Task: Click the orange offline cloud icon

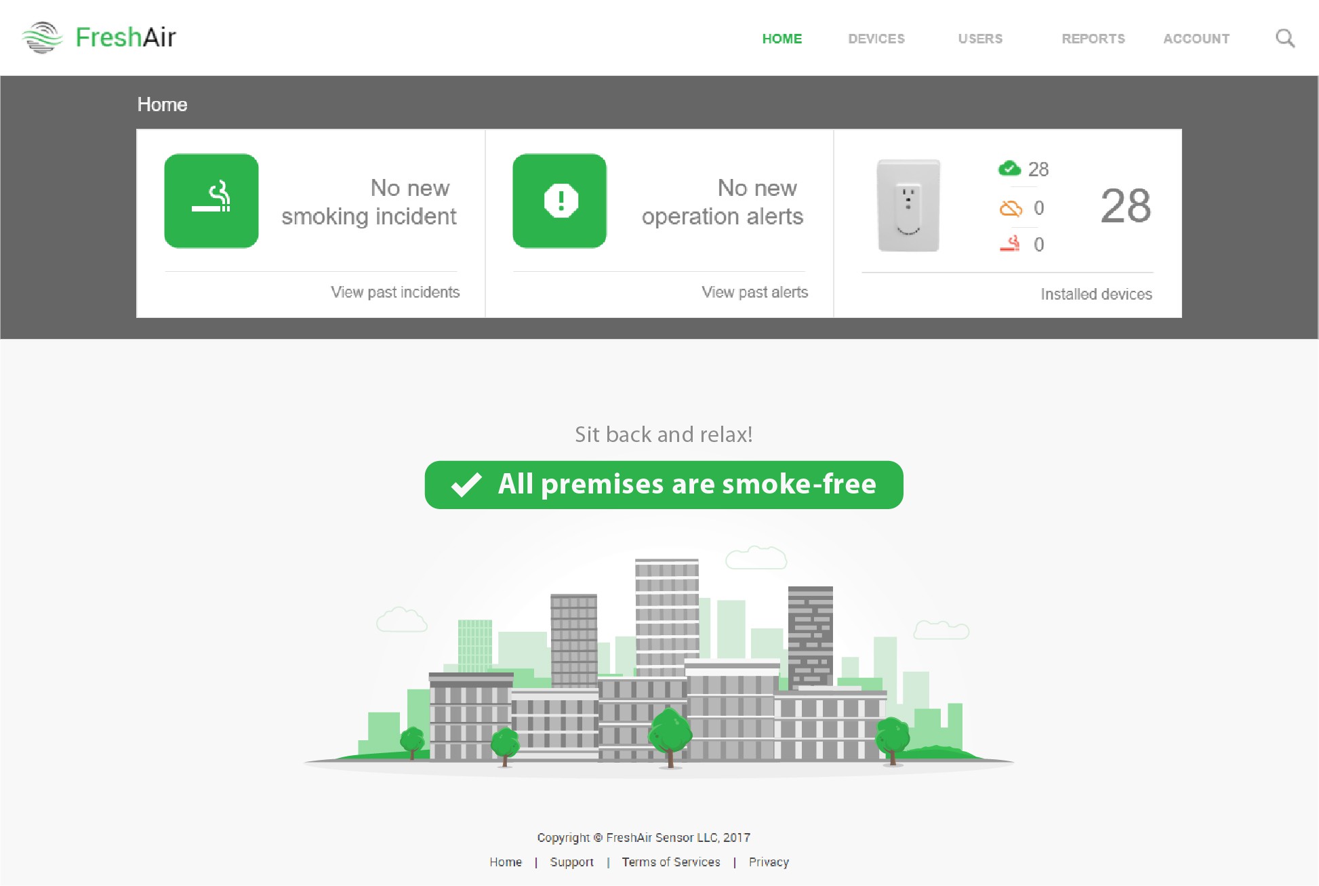Action: 1011,208
